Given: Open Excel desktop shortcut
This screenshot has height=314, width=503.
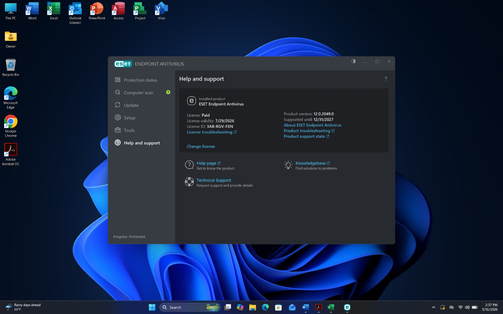Looking at the screenshot, I should (x=54, y=11).
